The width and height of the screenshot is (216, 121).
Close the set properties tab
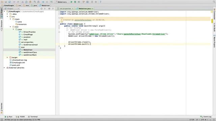point(73,9)
